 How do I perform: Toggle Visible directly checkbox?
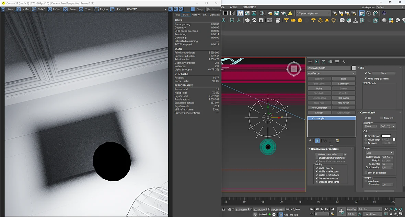tap(317, 168)
